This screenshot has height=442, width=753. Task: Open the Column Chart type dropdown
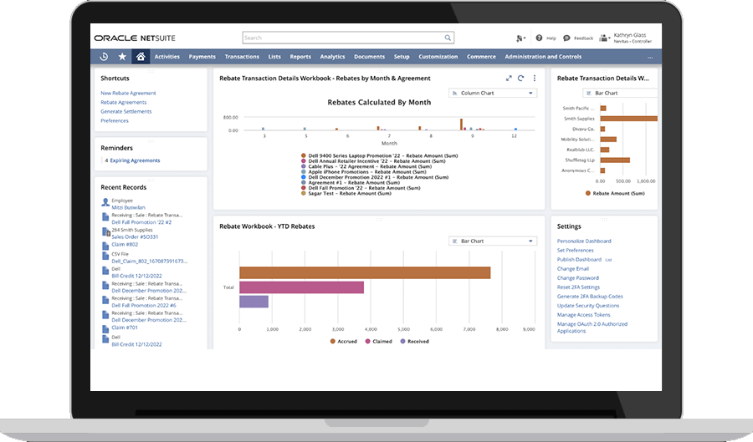pyautogui.click(x=493, y=93)
